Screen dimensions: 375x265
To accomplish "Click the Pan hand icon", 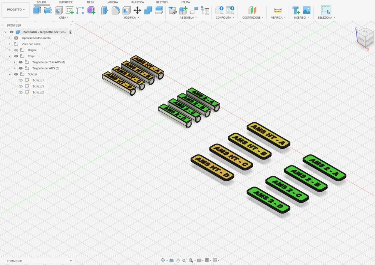I will 178,260.
